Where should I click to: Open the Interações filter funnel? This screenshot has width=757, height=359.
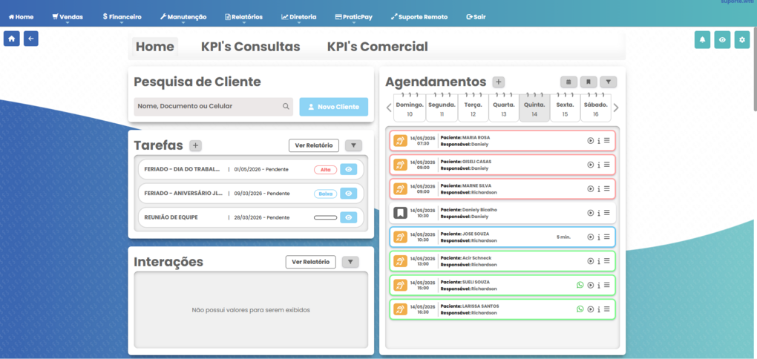pyautogui.click(x=350, y=262)
